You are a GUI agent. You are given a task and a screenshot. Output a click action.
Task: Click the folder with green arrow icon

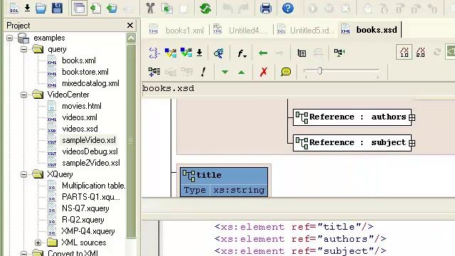pos(112,8)
